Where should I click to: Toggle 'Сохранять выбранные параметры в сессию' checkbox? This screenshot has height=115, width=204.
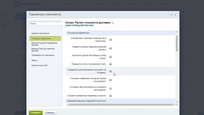(x=111, y=96)
